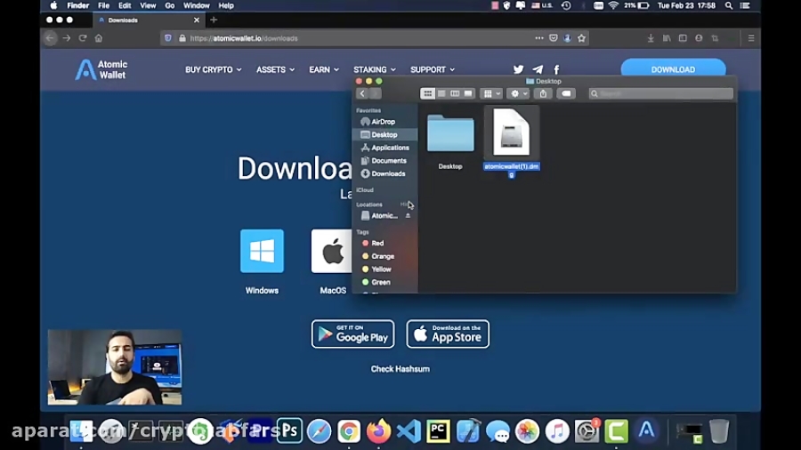This screenshot has height=450, width=801.
Task: Click the Windows download icon
Action: (x=262, y=251)
